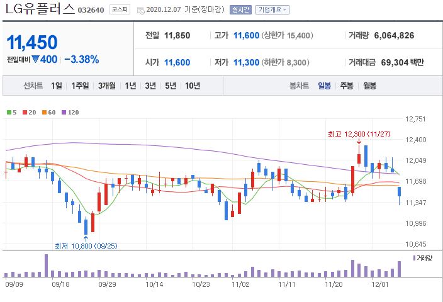Screen dimensions: 443x302
Task: Click the 거래대금 value 69,304 백만
Action: tap(402, 62)
